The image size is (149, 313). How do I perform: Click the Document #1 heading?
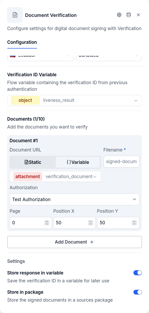24,141
